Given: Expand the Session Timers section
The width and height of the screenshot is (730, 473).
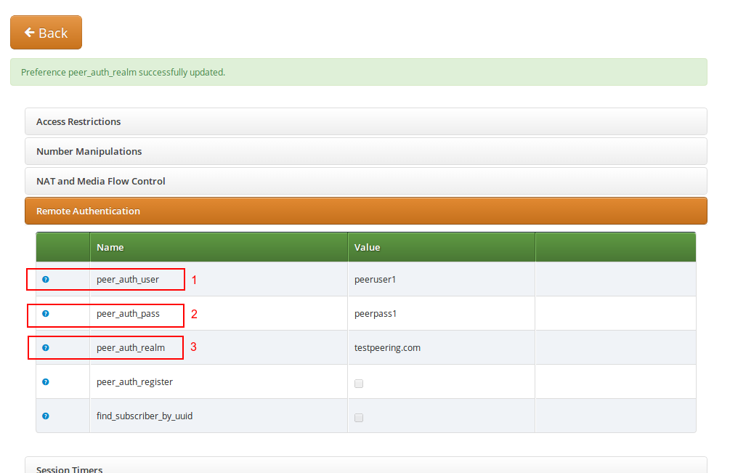Looking at the screenshot, I should pos(68,468).
